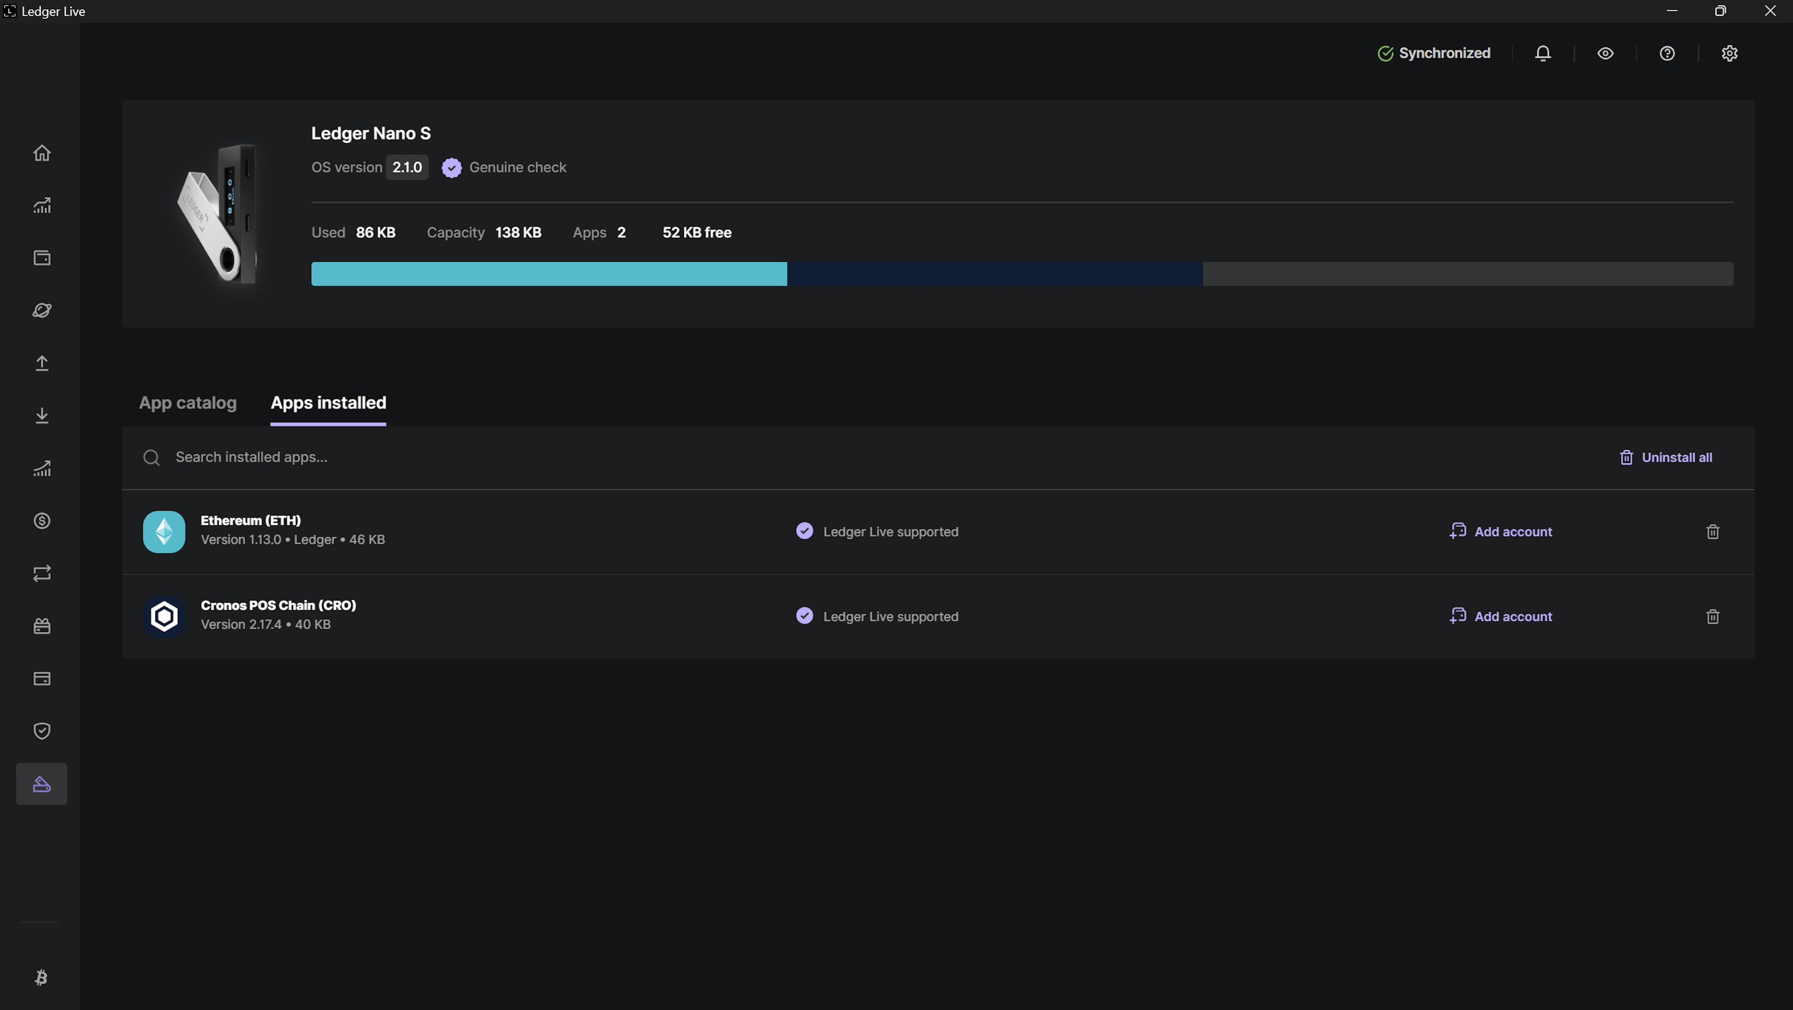Click Ledger Live supported label for Cronos
Screen dimensions: 1793x1010
(890, 616)
